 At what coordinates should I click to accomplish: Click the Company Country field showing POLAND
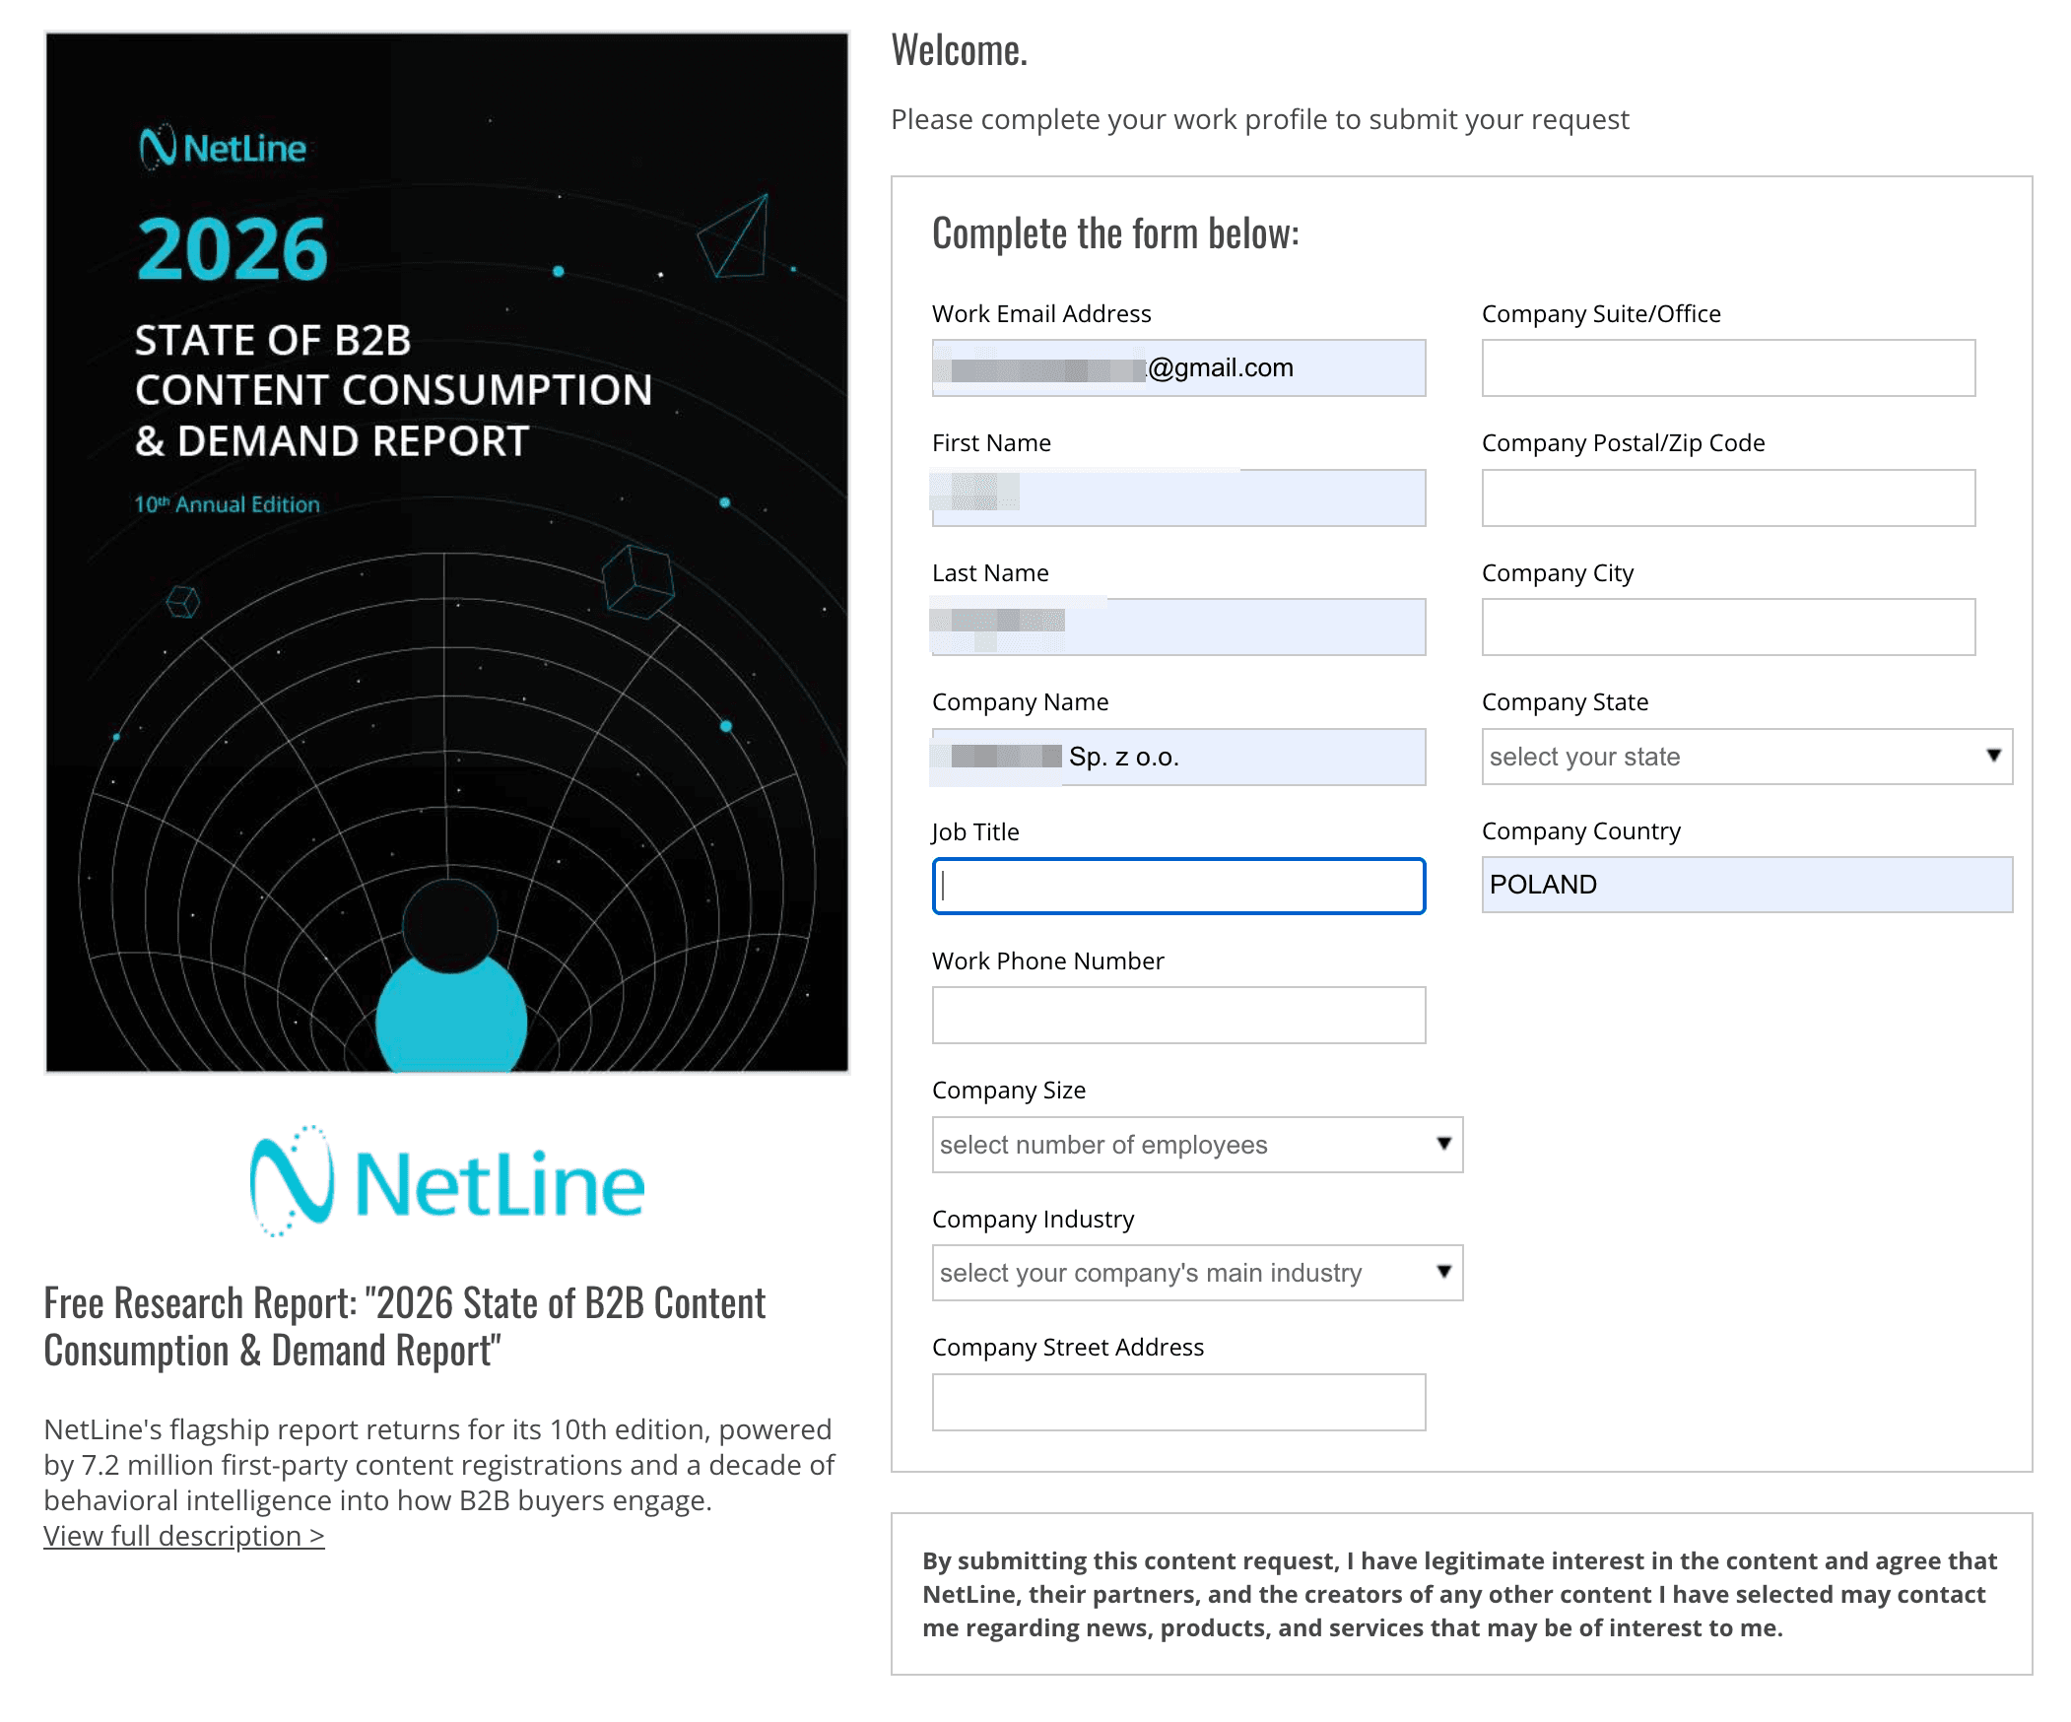coord(1747,885)
